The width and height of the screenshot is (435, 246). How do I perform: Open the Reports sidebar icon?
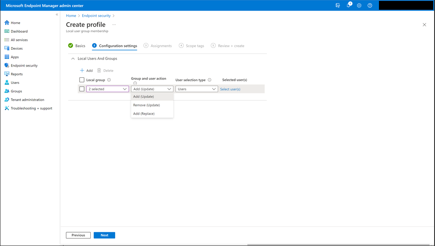pos(7,74)
